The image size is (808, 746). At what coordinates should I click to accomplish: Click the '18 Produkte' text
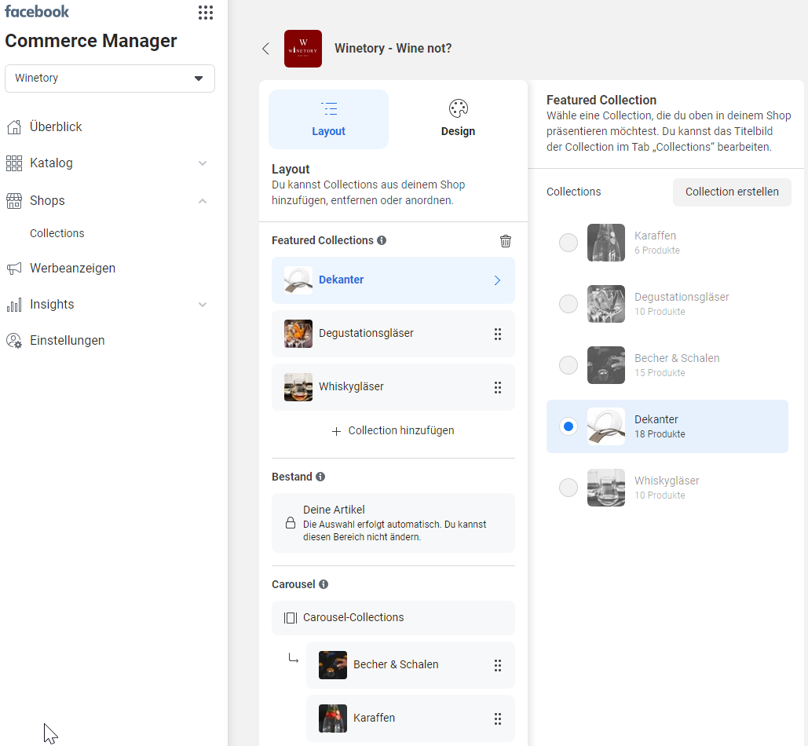[660, 434]
